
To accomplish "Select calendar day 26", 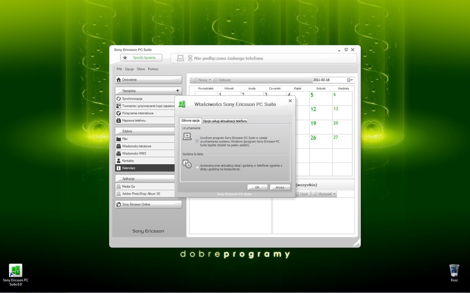I will point(321,141).
